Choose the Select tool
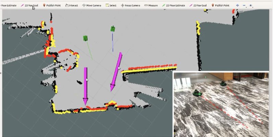The image size is (273, 137). 111,5
